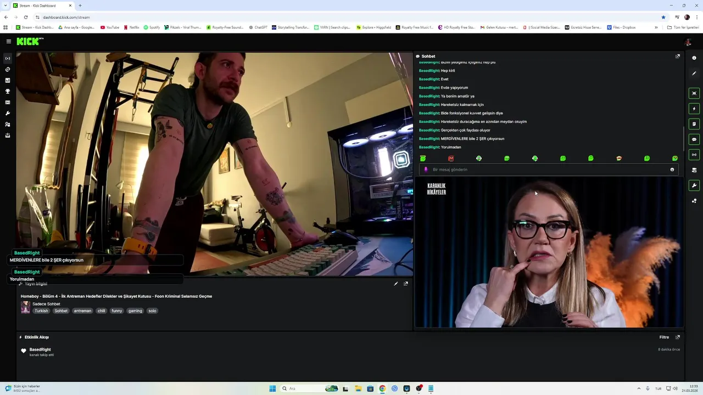Viewport: 703px width, 395px height.
Task: Open the Spotify bookmark
Action: (x=152, y=27)
